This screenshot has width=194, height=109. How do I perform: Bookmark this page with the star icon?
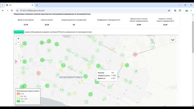[169, 11]
